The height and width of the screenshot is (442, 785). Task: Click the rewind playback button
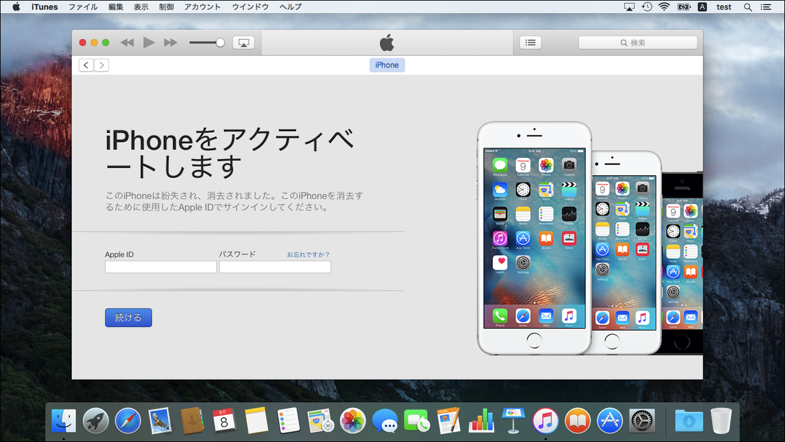[127, 43]
